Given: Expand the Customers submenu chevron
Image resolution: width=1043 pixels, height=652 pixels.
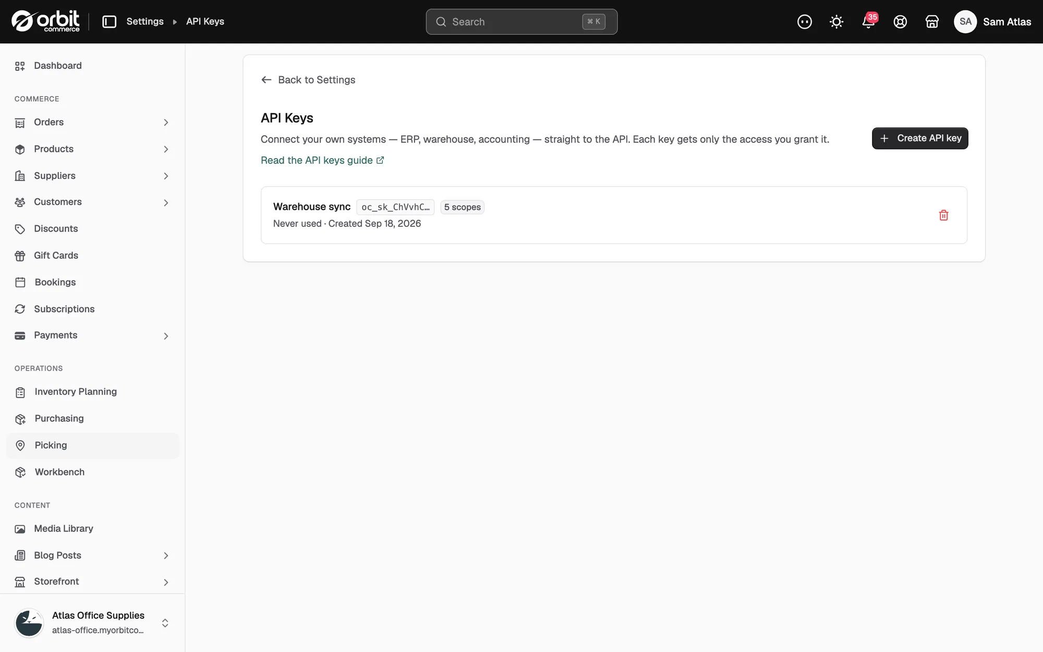Looking at the screenshot, I should pos(166,202).
